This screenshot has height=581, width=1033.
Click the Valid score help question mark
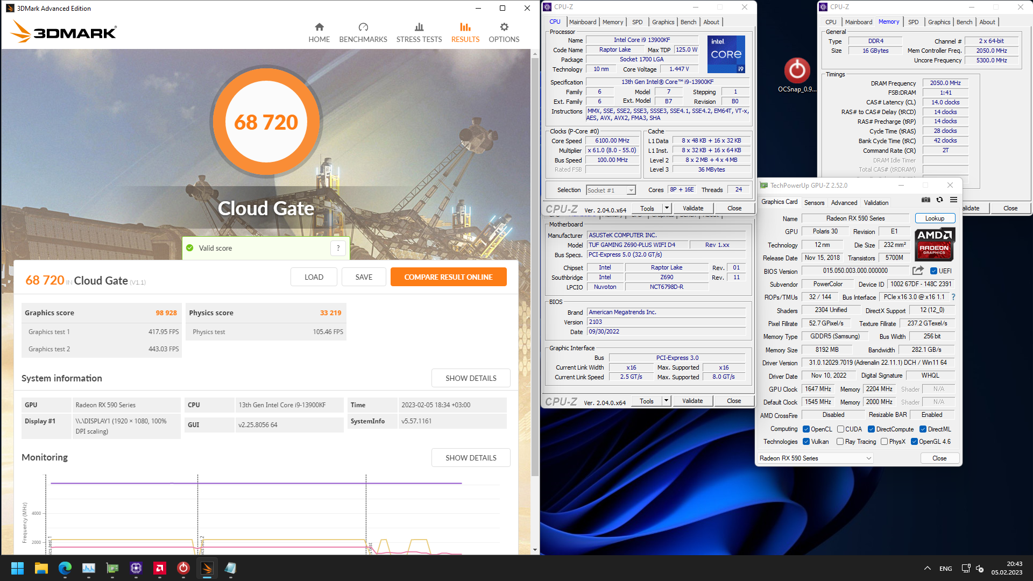click(338, 248)
